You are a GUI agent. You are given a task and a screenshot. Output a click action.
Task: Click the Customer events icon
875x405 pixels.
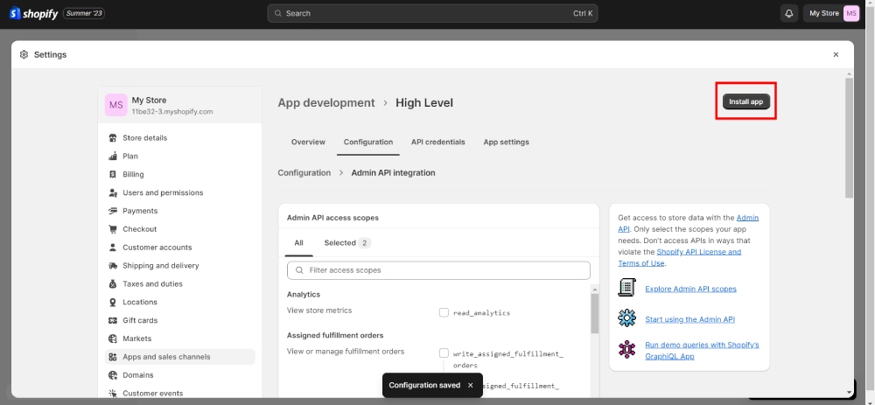(113, 394)
